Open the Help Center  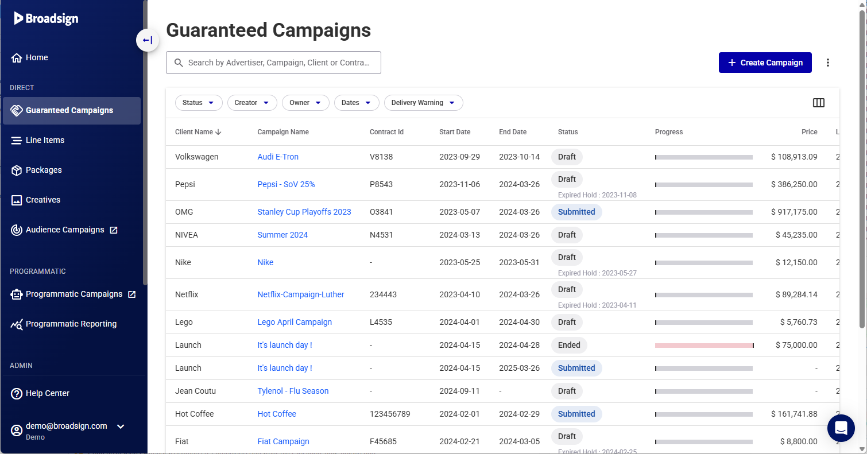point(47,393)
